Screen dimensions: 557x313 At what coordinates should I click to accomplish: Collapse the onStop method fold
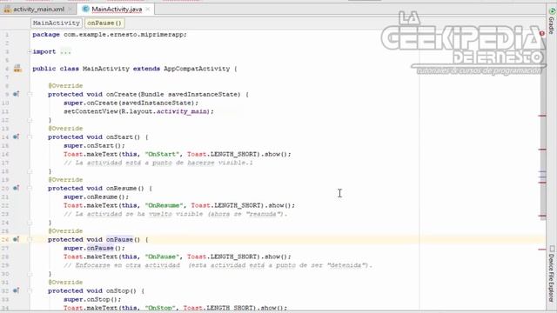[x=30, y=291]
